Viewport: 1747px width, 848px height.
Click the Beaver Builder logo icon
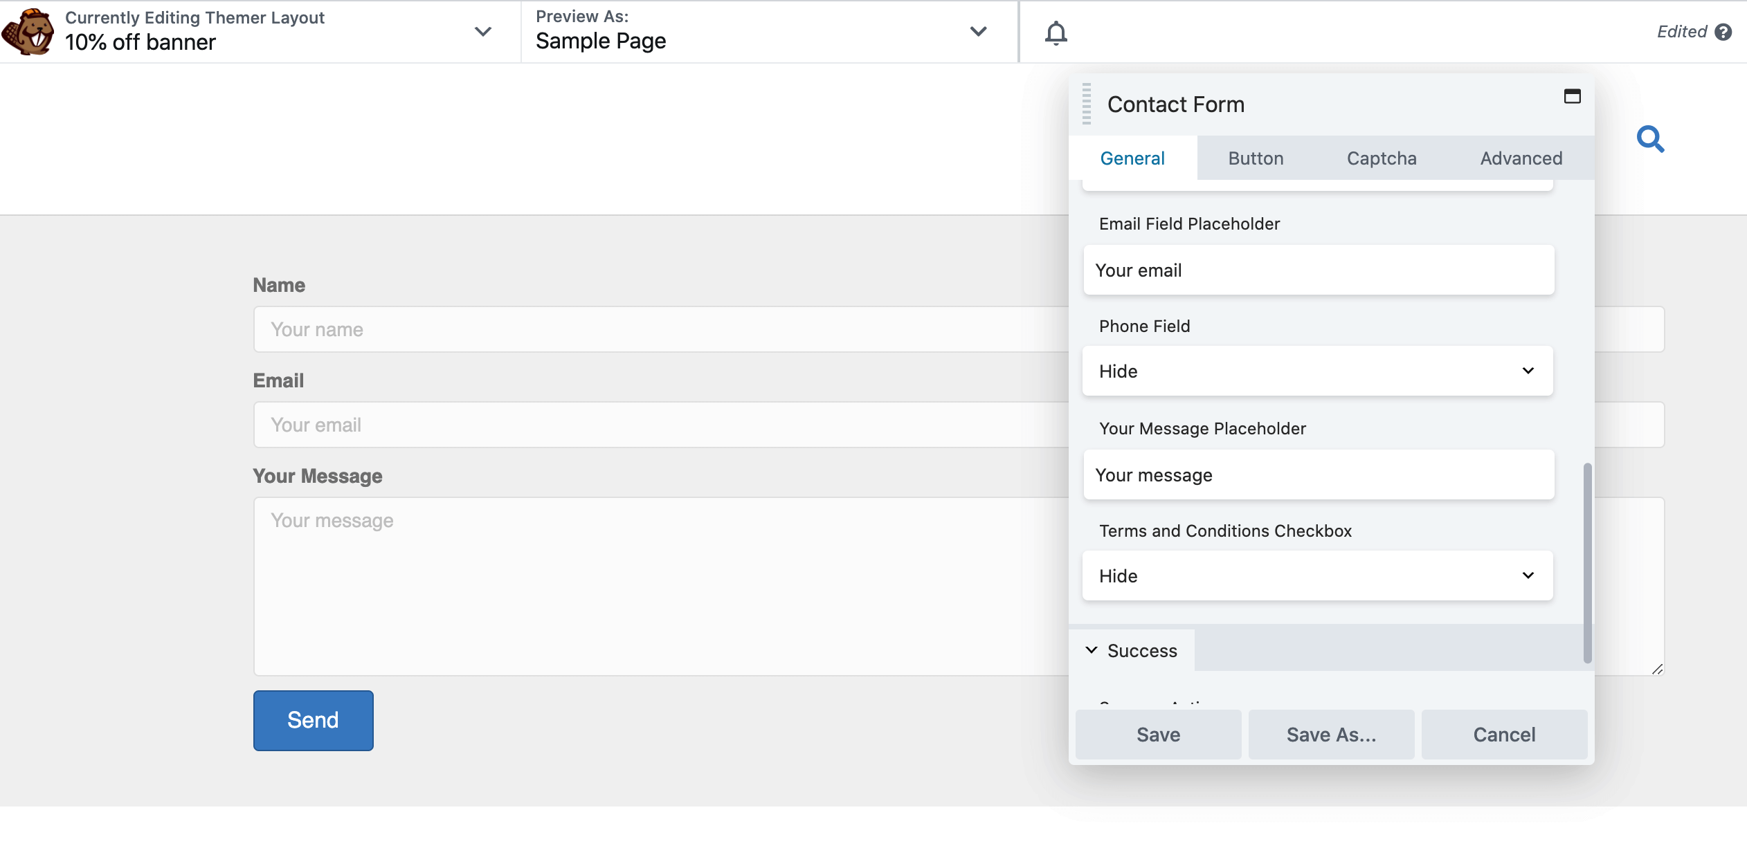[x=29, y=31]
